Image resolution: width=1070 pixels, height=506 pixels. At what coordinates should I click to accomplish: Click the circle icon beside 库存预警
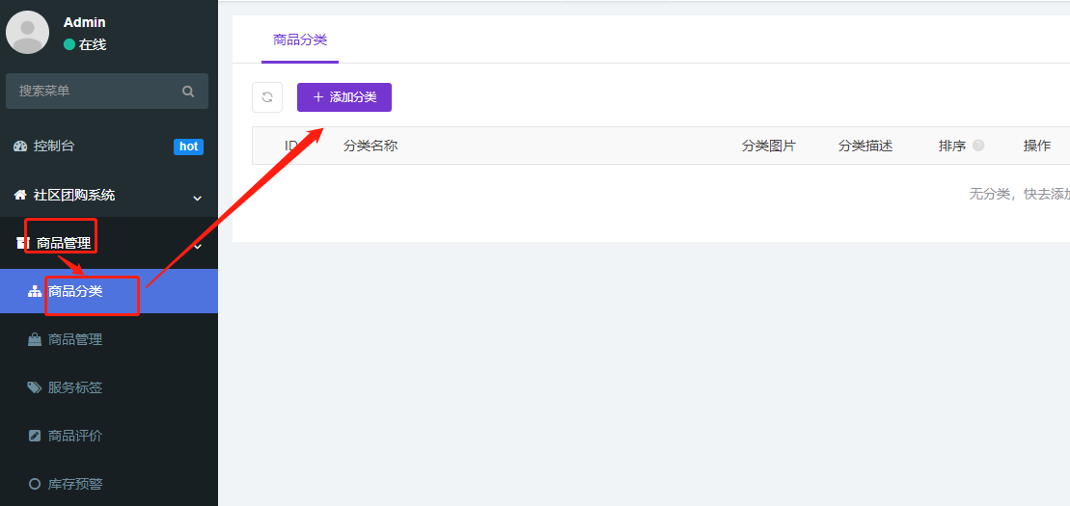(x=35, y=484)
